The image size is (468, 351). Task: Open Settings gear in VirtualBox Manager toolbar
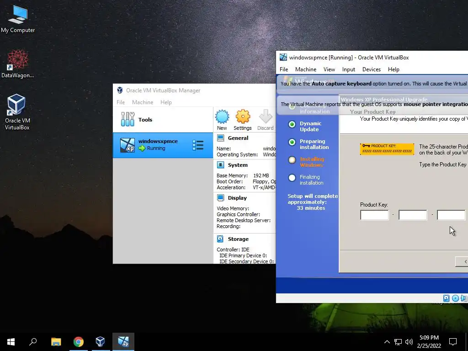pos(242,120)
